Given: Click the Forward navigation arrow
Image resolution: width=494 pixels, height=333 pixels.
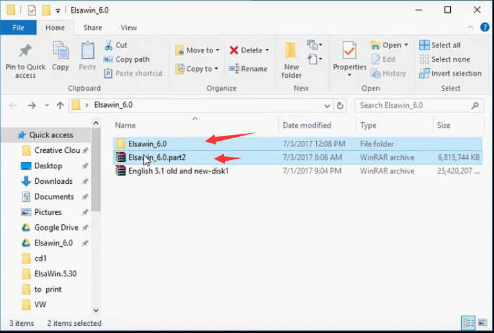Looking at the screenshot, I should pyautogui.click(x=32, y=105).
